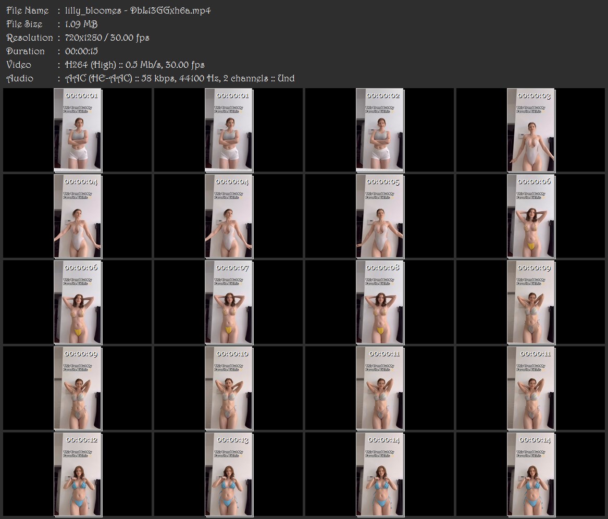Click the File Name label
The height and width of the screenshot is (519, 608).
pyautogui.click(x=28, y=10)
